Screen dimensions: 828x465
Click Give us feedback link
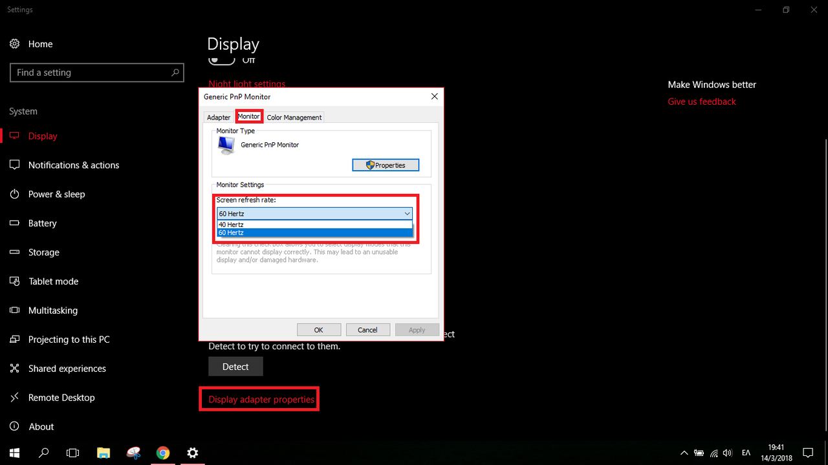coord(702,102)
